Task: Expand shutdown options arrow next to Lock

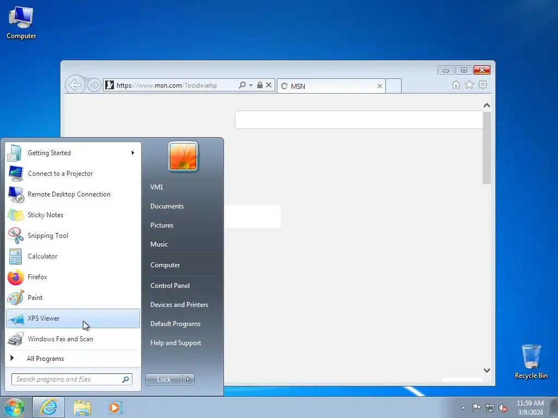Action: (188, 379)
